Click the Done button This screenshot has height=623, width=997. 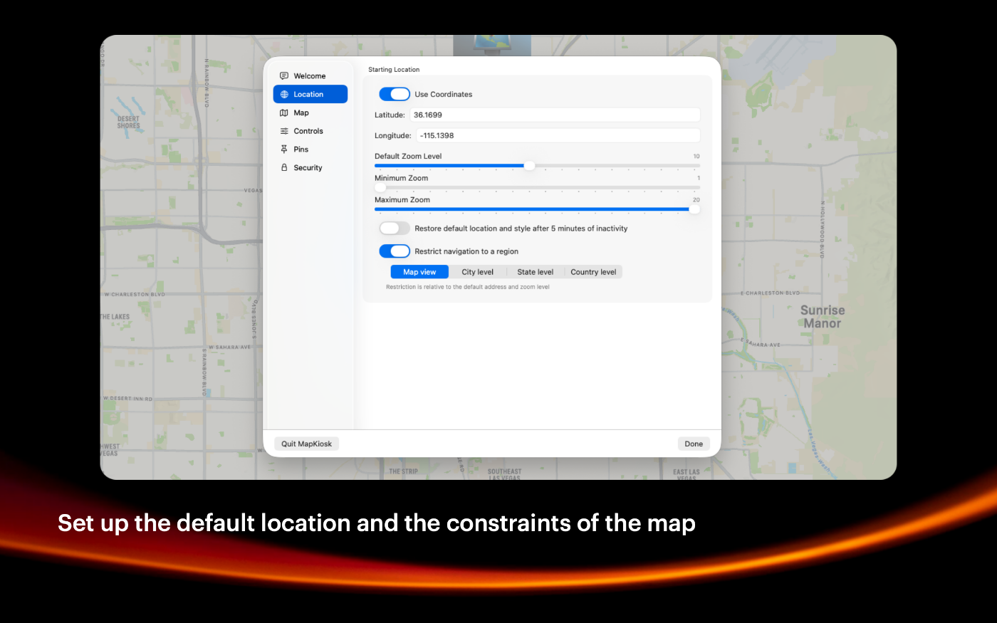click(x=694, y=444)
